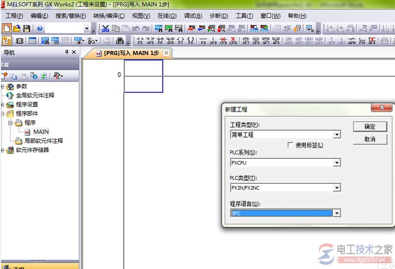
Task: Close the 新建工程 dialog
Action: tap(382, 107)
